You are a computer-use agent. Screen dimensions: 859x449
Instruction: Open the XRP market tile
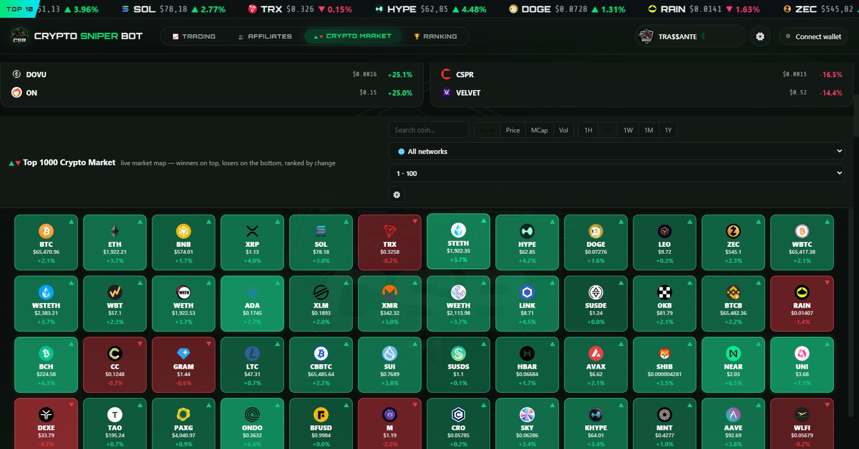pos(252,242)
